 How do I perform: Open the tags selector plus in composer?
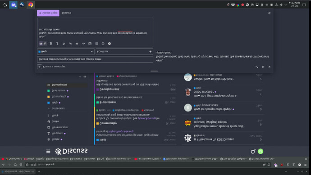coord(150,52)
